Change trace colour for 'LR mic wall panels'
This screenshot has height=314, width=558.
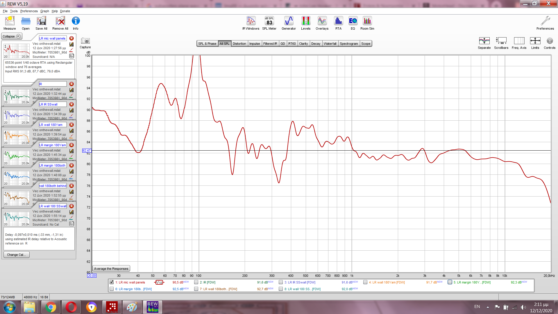(71, 50)
